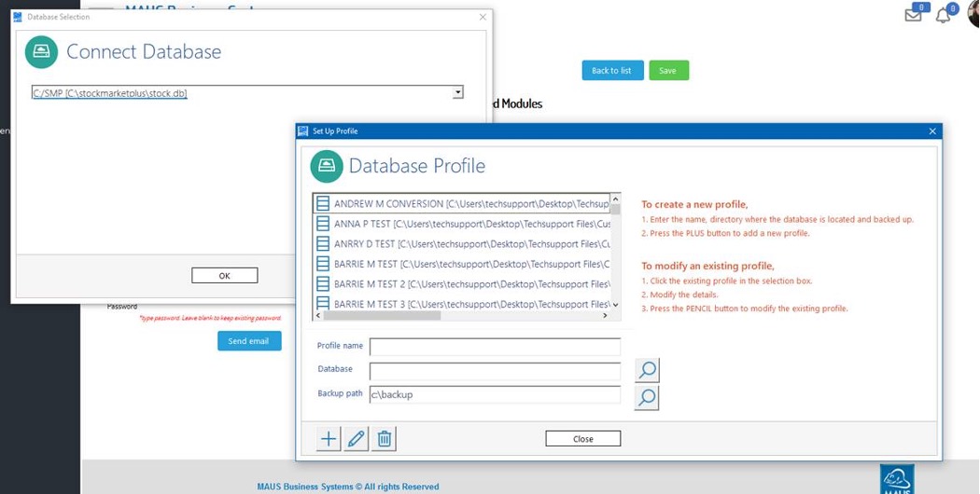
Task: Open bell notifications icon
Action: pyautogui.click(x=943, y=16)
